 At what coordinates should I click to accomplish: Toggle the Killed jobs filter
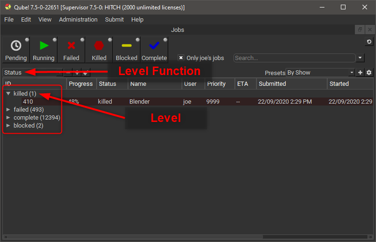coord(99,50)
